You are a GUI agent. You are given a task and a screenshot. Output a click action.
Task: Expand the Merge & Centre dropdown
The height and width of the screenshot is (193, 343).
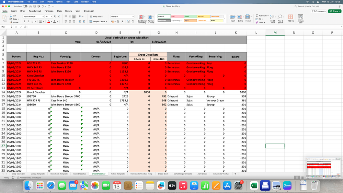(x=106, y=21)
